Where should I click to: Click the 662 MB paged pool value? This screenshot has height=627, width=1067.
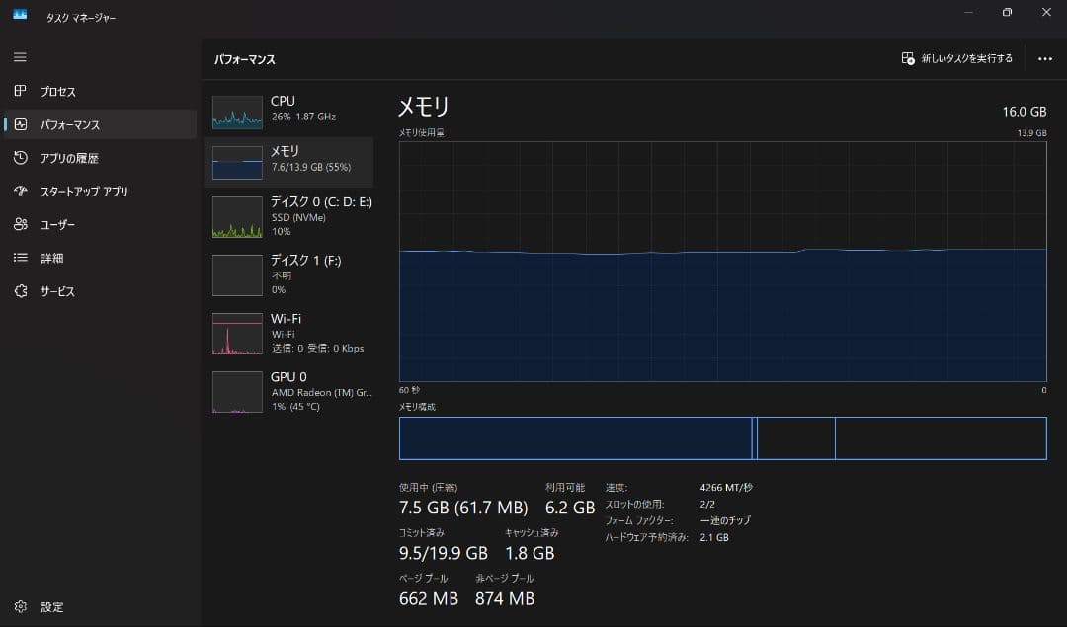(429, 599)
